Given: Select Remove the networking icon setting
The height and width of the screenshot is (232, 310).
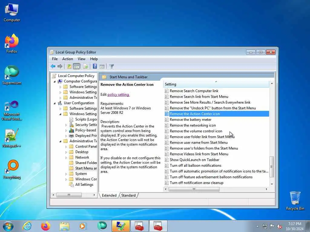Looking at the screenshot, I should pos(193,125).
